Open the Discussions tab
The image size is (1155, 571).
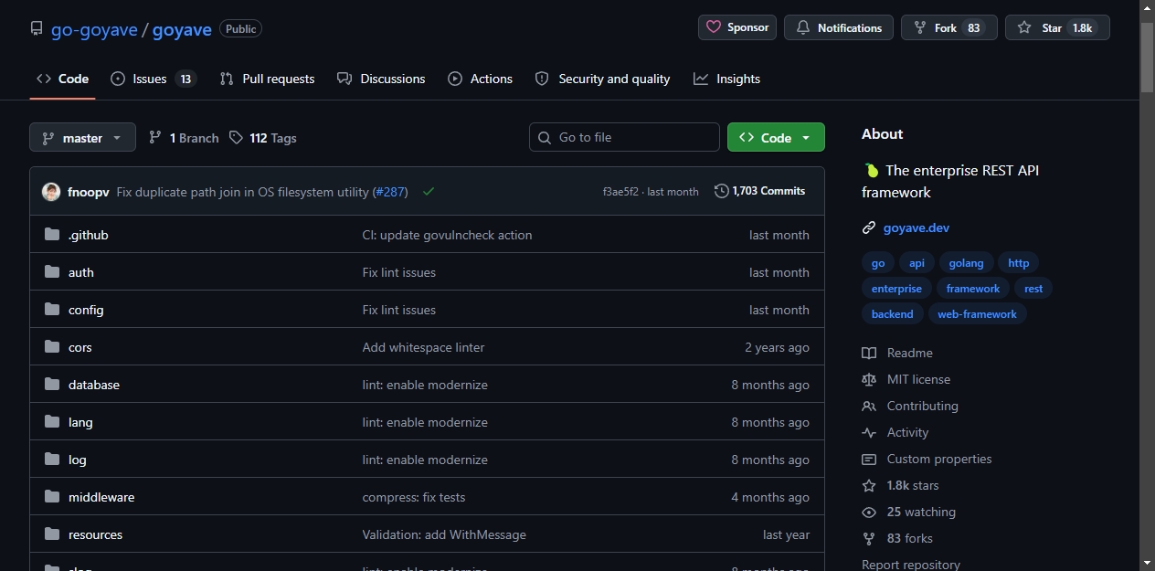point(381,79)
